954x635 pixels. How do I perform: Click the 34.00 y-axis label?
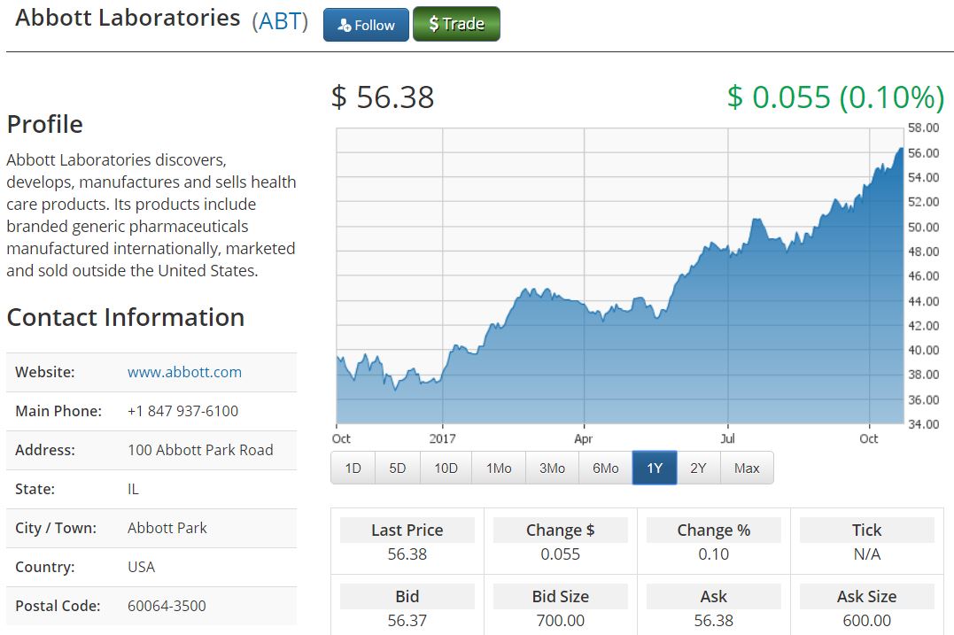[x=924, y=424]
